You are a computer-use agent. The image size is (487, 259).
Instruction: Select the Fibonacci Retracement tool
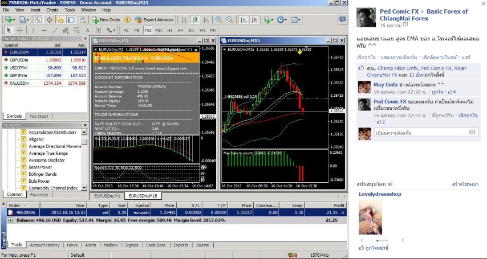(x=76, y=30)
